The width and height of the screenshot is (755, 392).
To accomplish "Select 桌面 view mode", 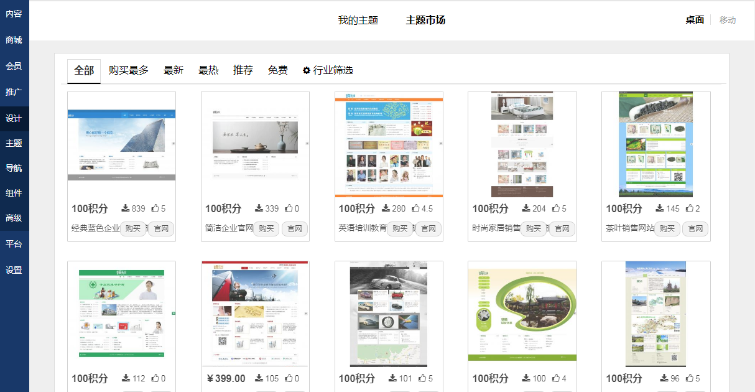I will 695,20.
